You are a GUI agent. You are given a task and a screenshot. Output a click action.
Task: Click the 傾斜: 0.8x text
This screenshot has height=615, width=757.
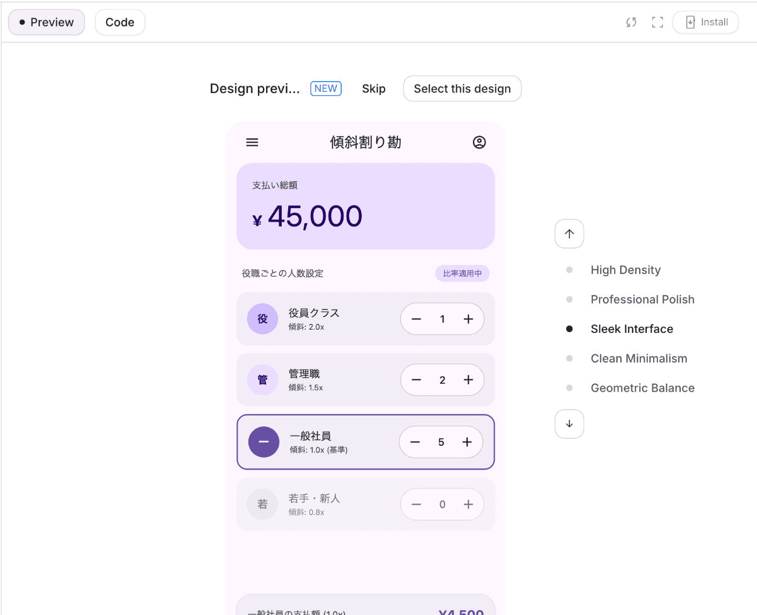tap(307, 512)
